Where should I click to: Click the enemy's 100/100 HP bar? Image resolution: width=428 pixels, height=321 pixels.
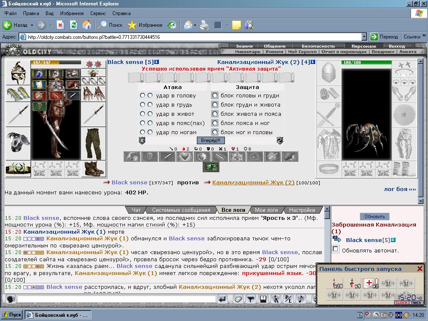pos(367,63)
